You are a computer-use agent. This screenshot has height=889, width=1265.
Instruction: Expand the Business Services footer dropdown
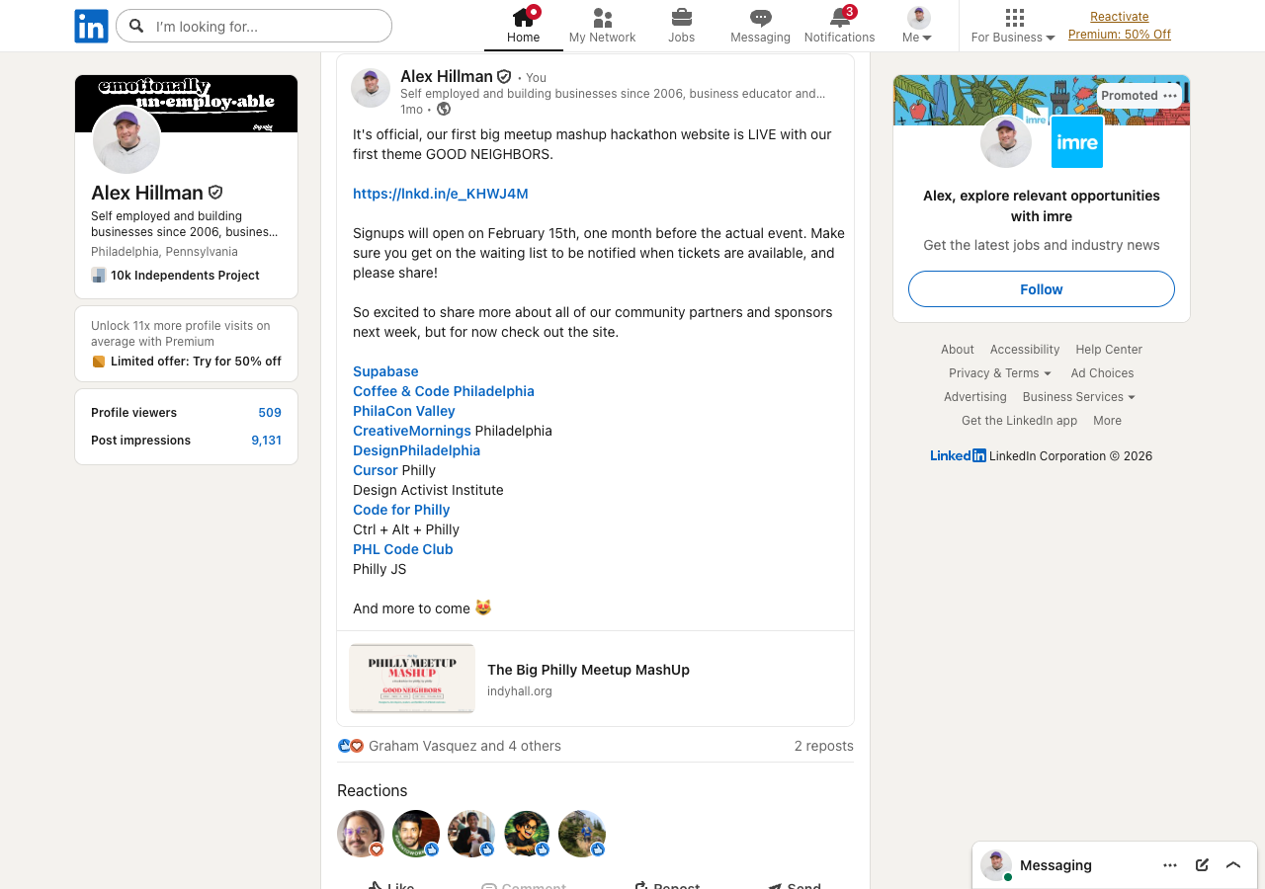(1078, 397)
